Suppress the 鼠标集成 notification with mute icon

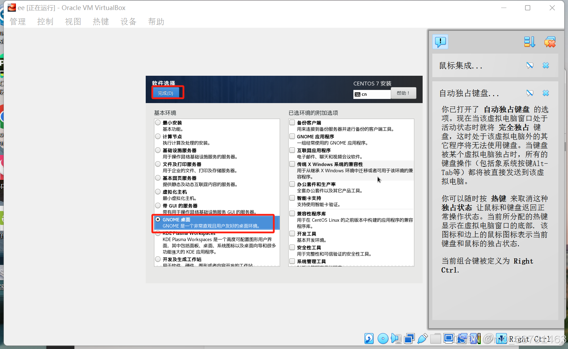(530, 65)
